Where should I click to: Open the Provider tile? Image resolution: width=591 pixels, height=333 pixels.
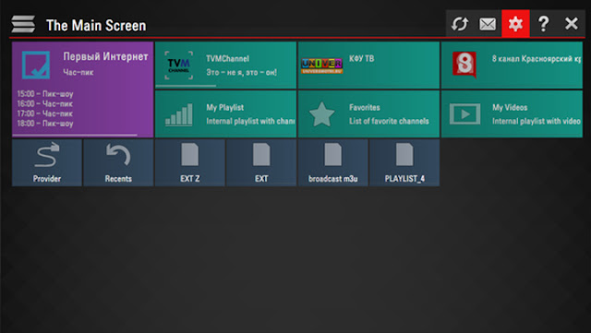[x=47, y=162]
